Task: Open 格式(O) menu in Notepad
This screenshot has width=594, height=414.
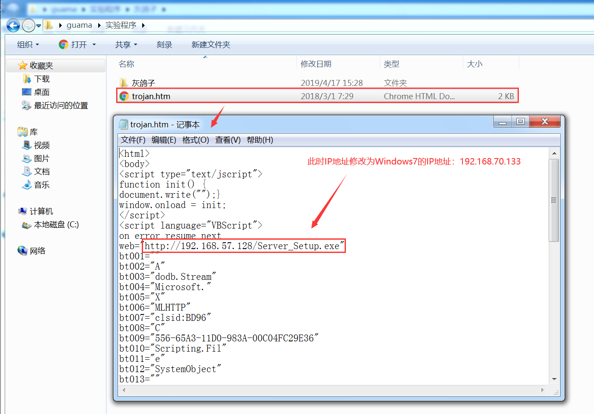Action: click(196, 140)
